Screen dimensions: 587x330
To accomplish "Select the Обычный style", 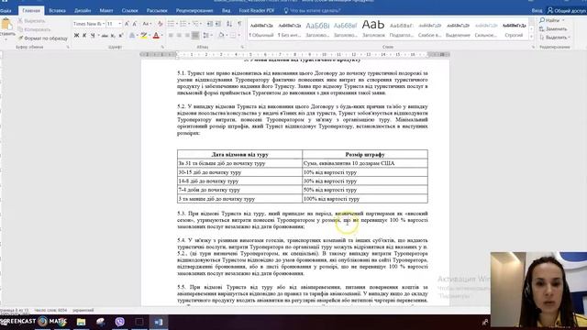I will (x=261, y=29).
